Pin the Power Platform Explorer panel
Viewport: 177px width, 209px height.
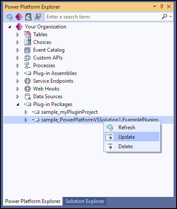(161, 6)
